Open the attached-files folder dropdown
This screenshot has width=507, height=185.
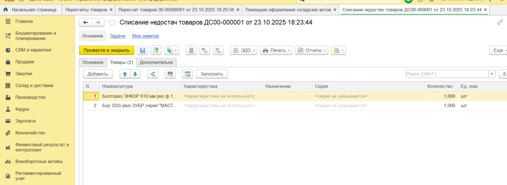[x=339, y=50]
